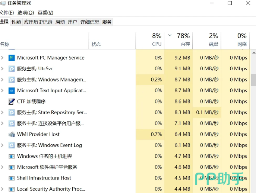Expand the 服务主机: UtcSvc group
Screen dimensions: 256x193
(2, 68)
